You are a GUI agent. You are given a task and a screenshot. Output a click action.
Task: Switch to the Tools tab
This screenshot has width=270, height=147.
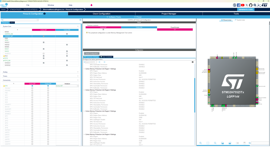(236, 14)
